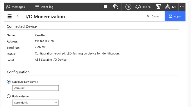The width and height of the screenshot is (191, 107).
Task: Open the three-dot more options menu
Action: 182,7
